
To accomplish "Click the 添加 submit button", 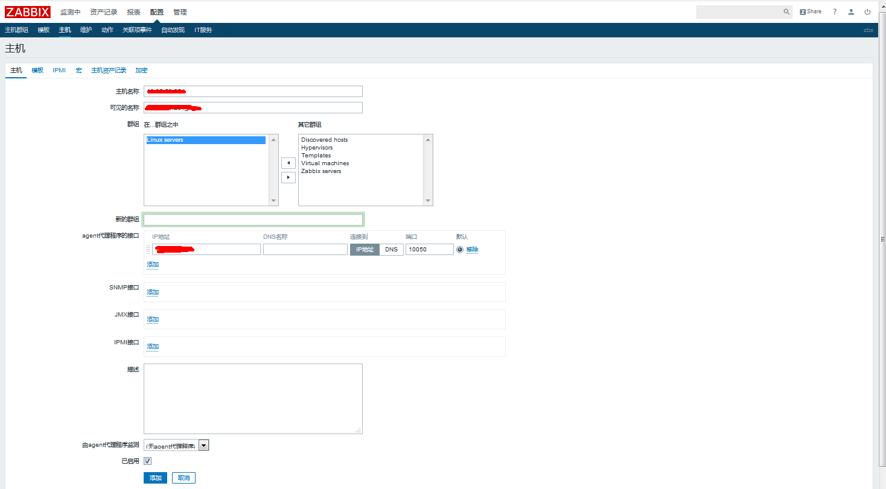I will (155, 478).
